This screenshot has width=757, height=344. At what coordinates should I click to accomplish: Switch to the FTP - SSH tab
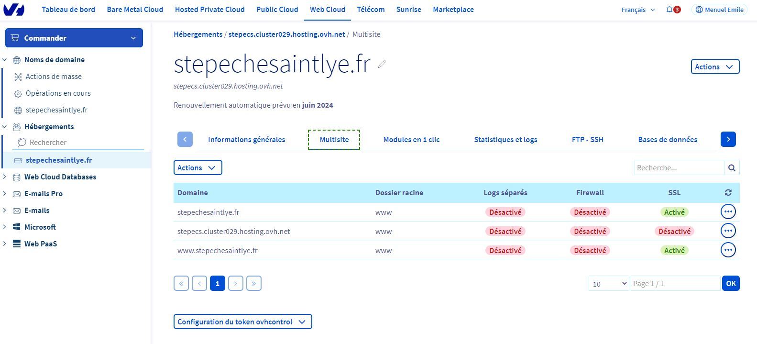[x=587, y=140]
